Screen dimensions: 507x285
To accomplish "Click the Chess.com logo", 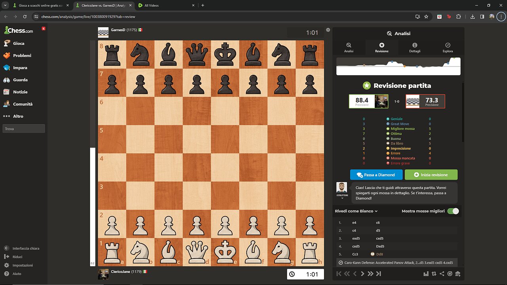I will pos(19,30).
